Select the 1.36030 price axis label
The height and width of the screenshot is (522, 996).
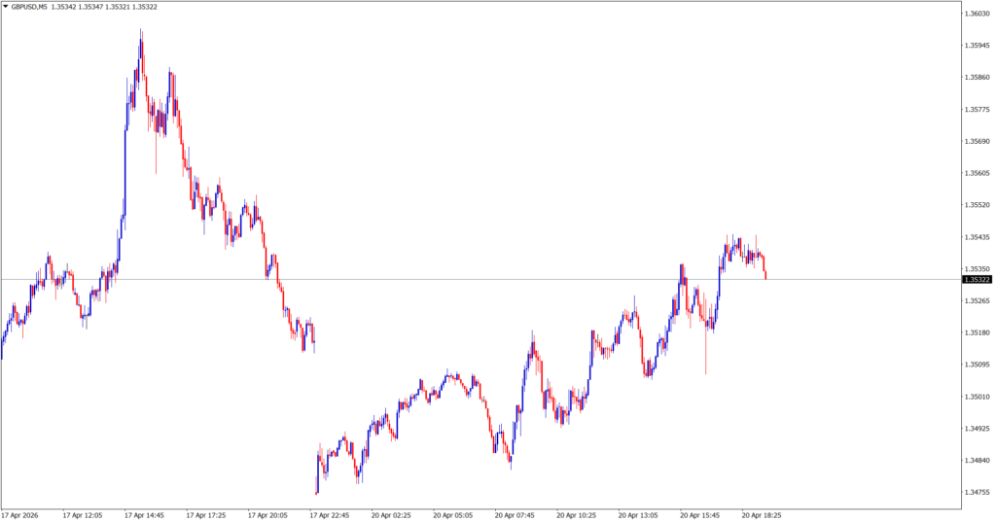pyautogui.click(x=977, y=14)
